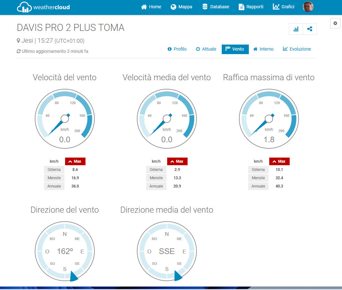Click the share icon button
The height and width of the screenshot is (290, 342).
(309, 29)
